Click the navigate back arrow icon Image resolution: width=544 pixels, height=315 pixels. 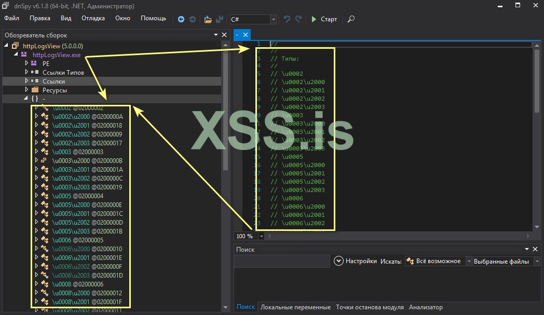pos(181,19)
